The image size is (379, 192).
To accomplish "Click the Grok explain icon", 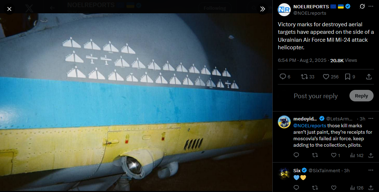I will 362,6.
